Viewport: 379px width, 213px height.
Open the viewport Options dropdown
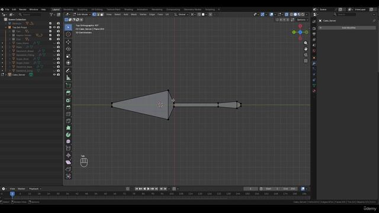[x=303, y=20]
